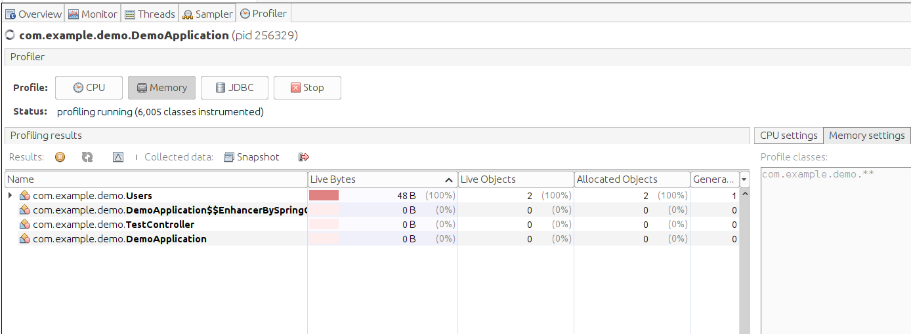This screenshot has height=334, width=911.
Task: Start JDBC profiling
Action: (x=235, y=88)
